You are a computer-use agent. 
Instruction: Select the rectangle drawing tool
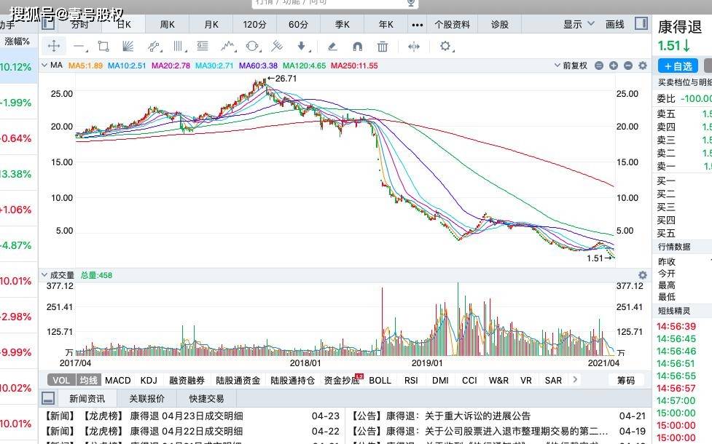click(x=103, y=46)
